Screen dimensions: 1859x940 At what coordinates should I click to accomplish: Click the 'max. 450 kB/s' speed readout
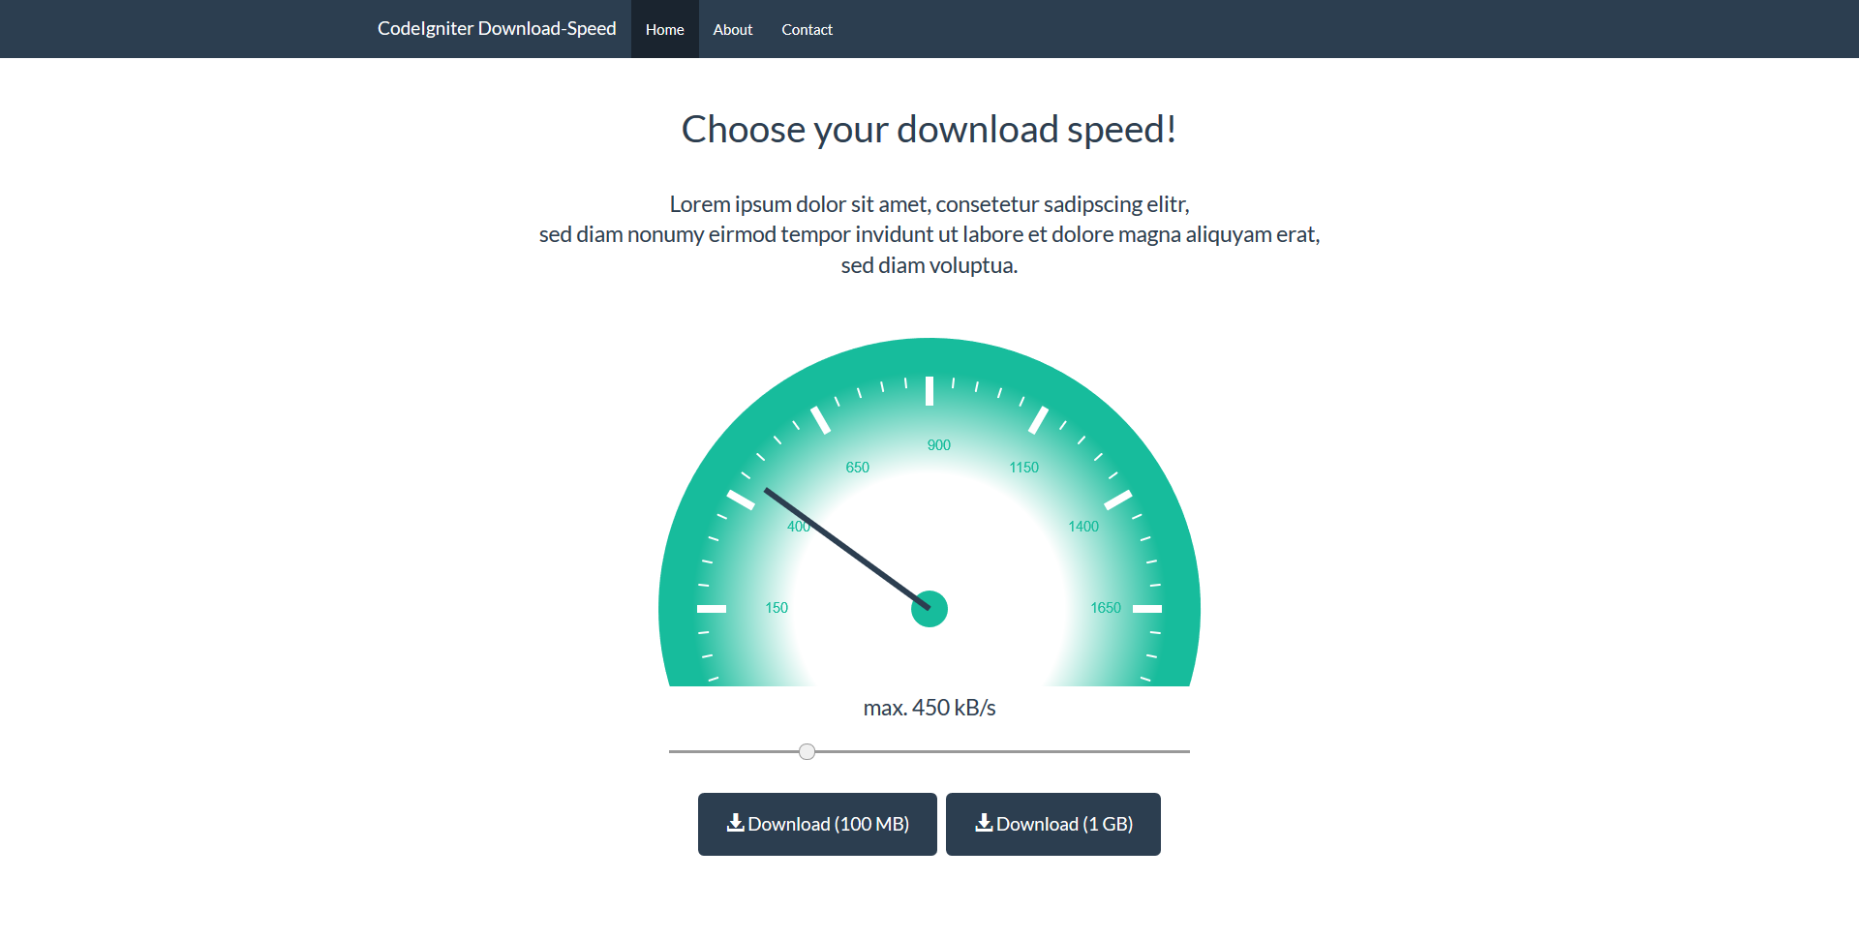click(x=929, y=708)
